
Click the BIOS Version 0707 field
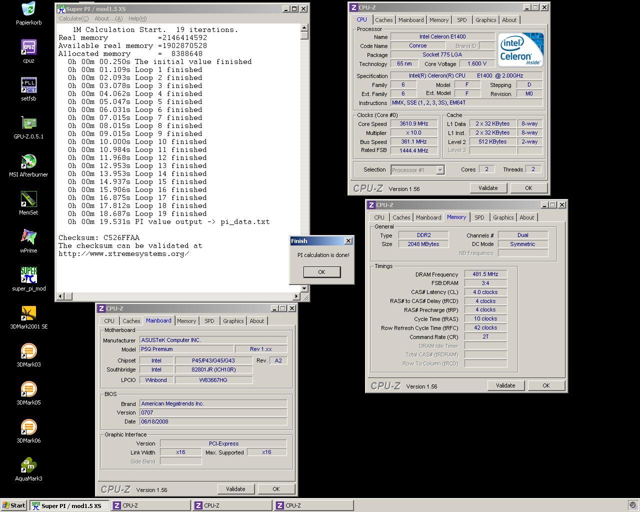213,412
